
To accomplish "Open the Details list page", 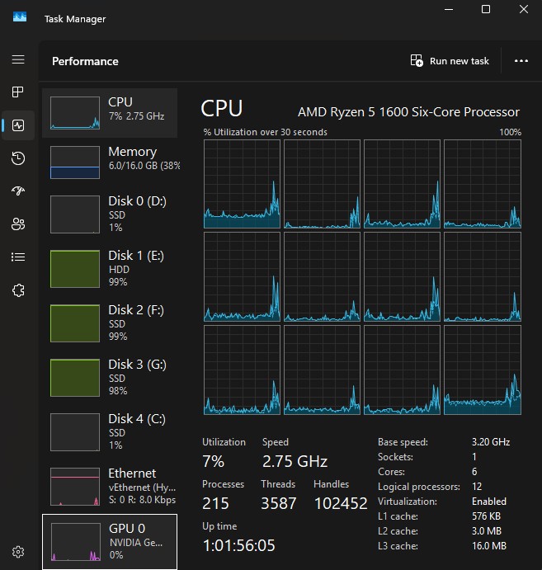I will [x=18, y=257].
